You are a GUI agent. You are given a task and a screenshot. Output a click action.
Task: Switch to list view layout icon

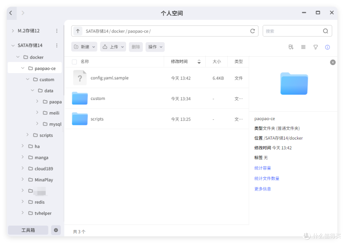click(x=303, y=47)
